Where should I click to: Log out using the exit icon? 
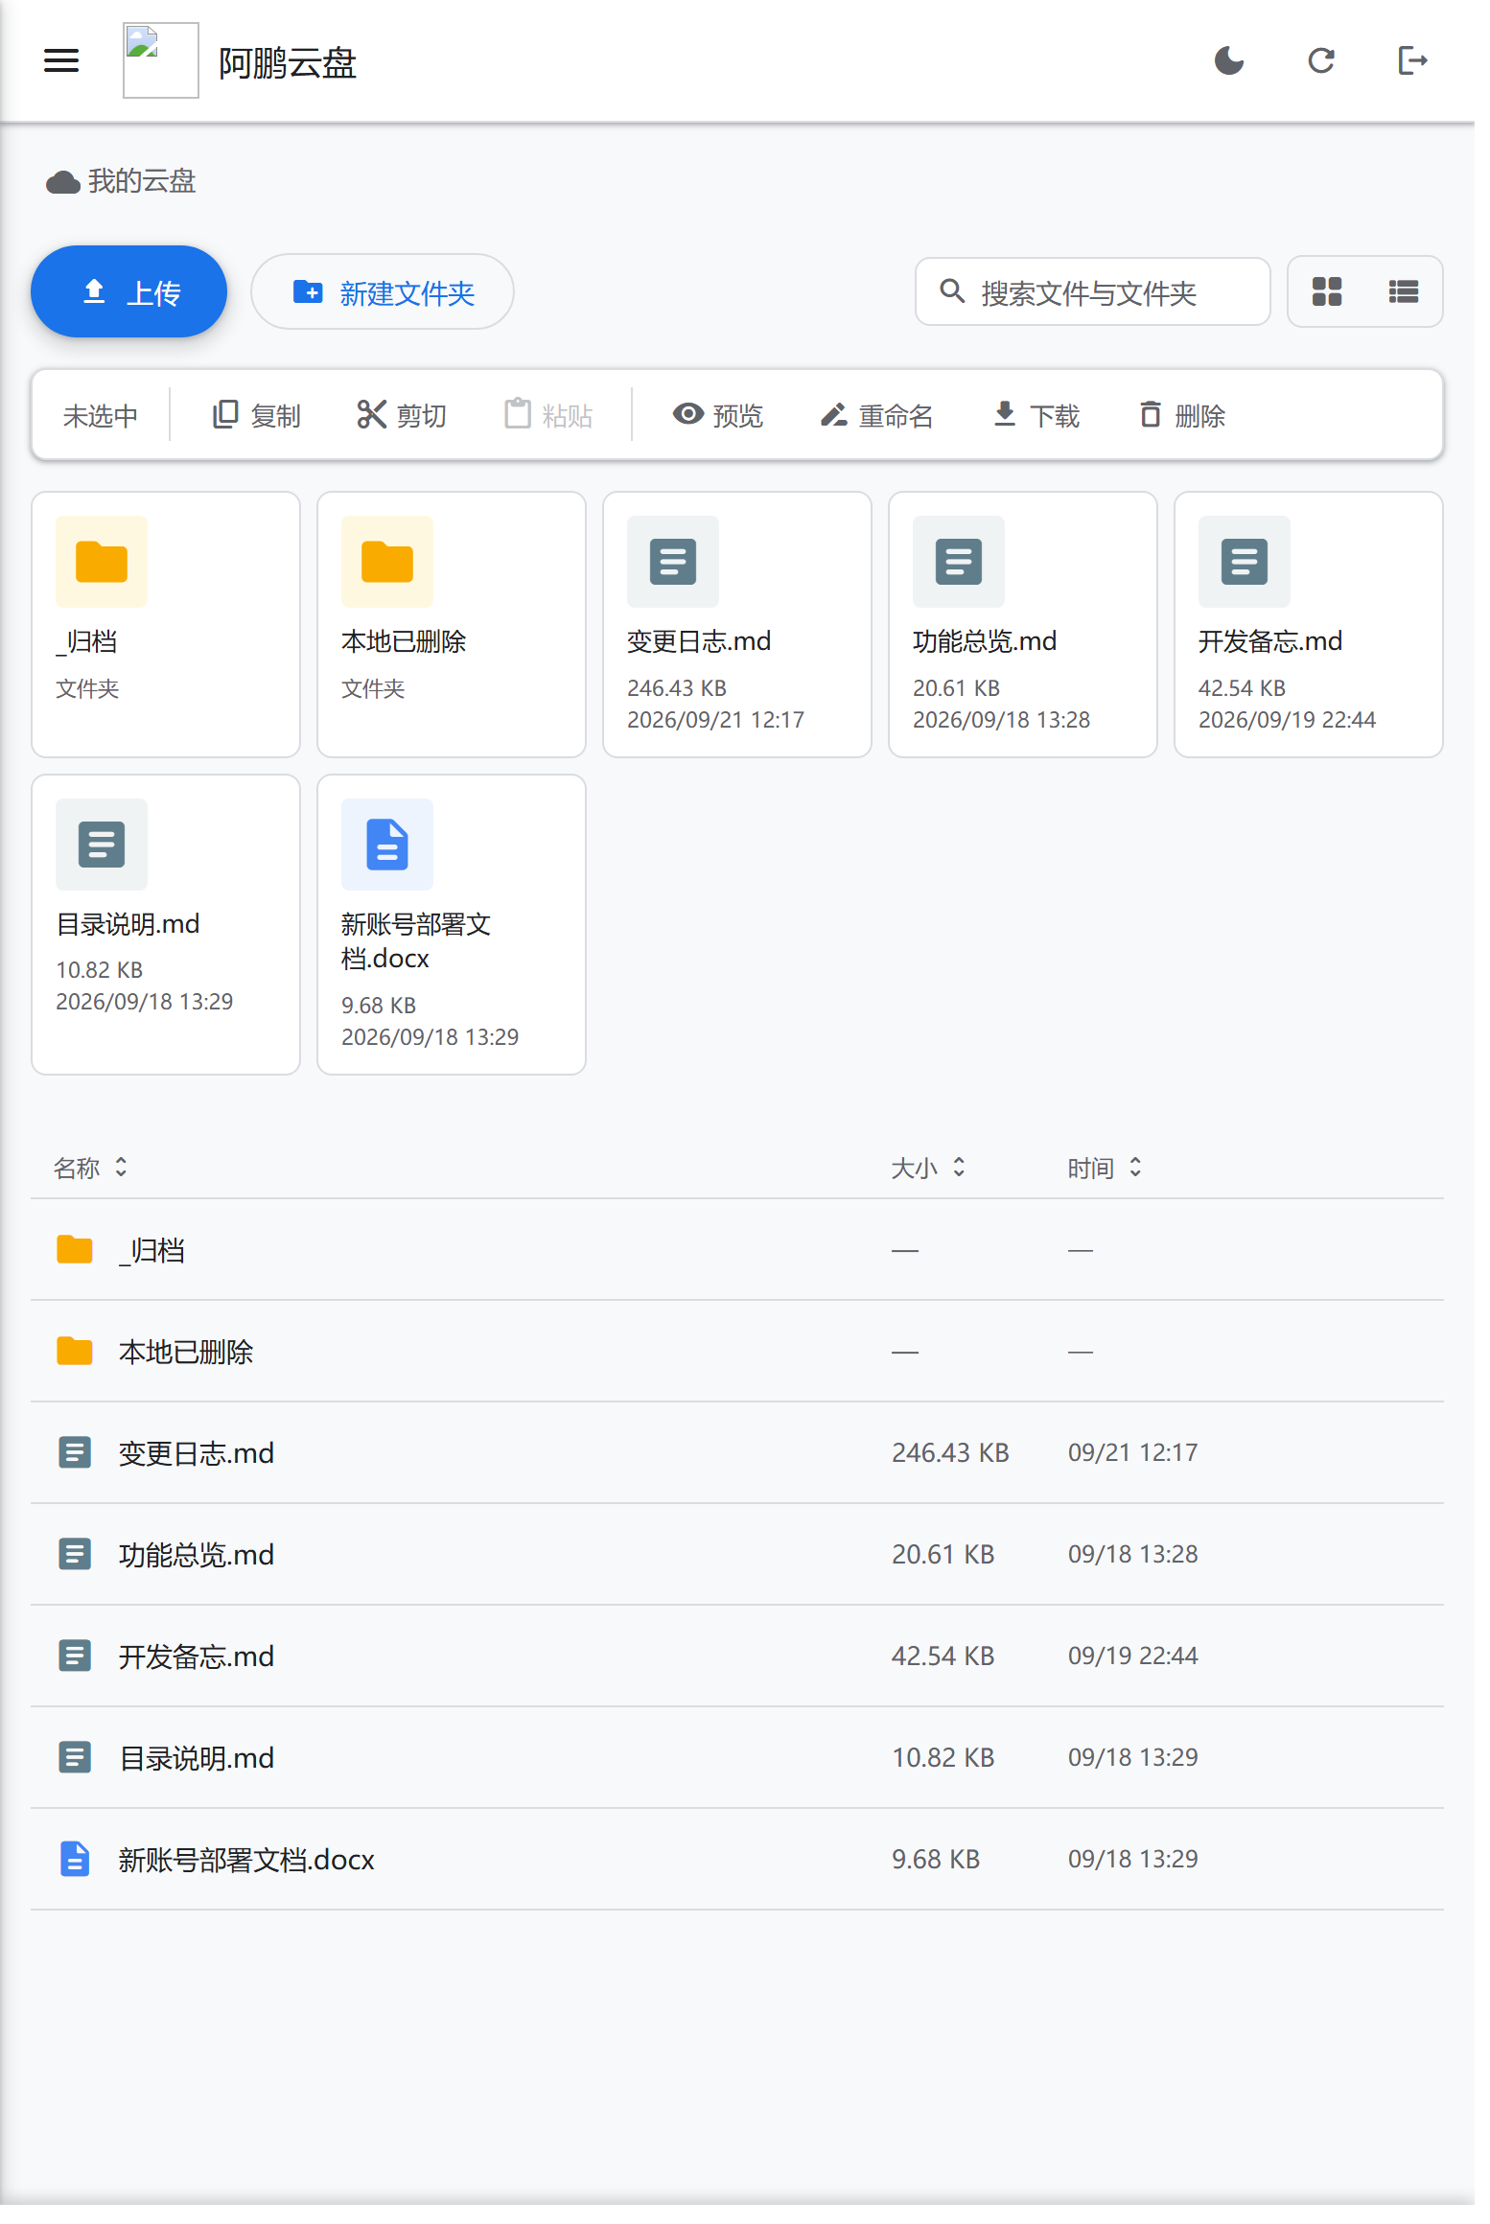click(1413, 61)
